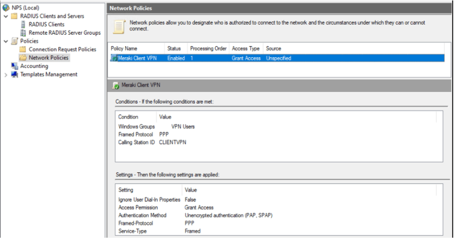Sort by Processing Order column header
Screen dimensions: 454x239
click(x=208, y=48)
